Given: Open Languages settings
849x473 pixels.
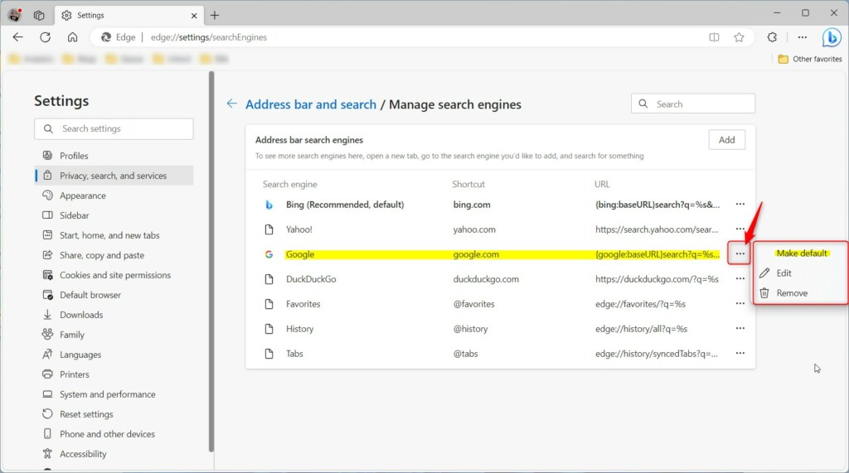Looking at the screenshot, I should [x=114, y=355].
